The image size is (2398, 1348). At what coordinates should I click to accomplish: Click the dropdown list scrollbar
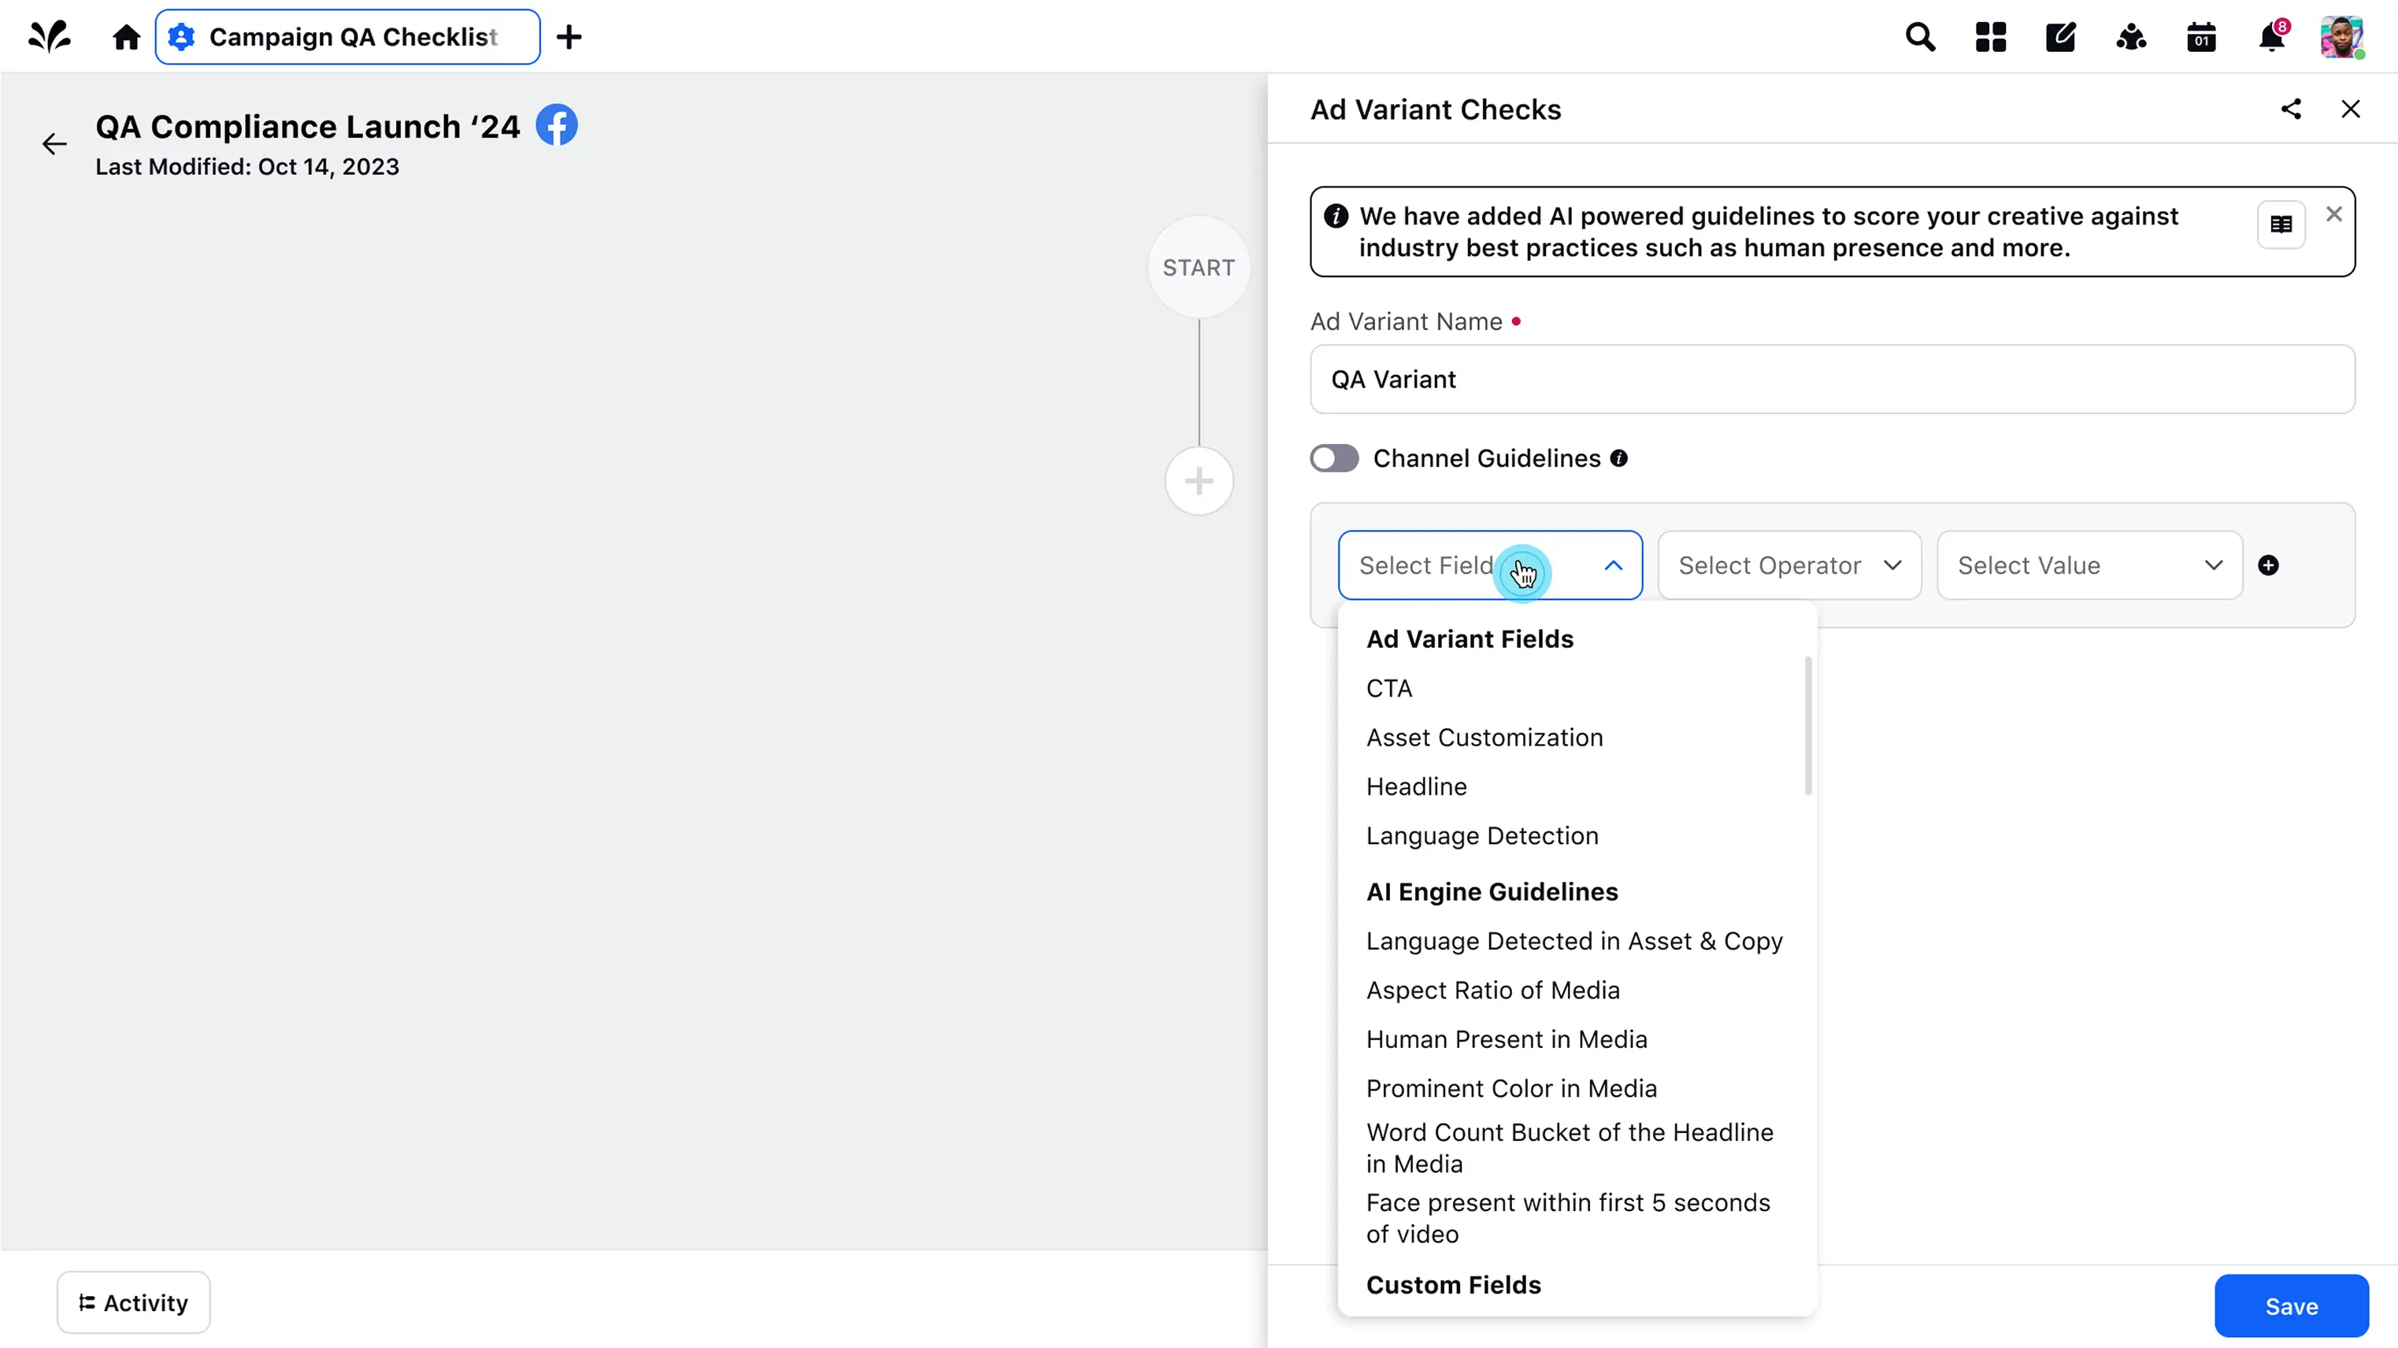(x=1808, y=726)
